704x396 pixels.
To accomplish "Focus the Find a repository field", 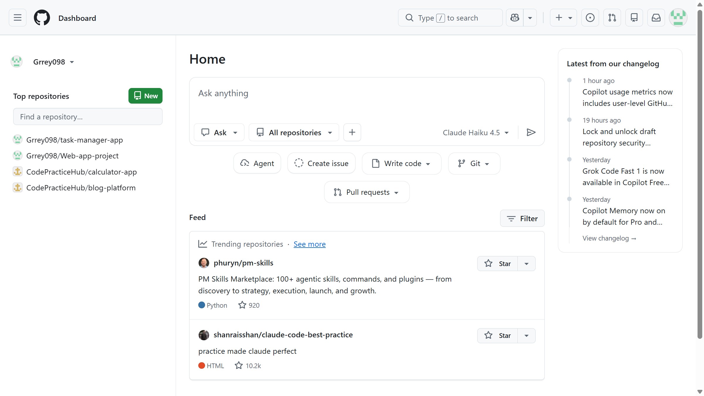I will [x=88, y=116].
